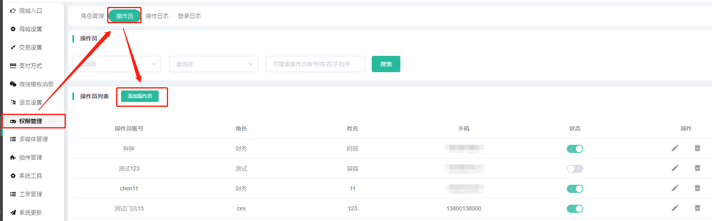Click the WeChat icon beside 微信模板消息

pyautogui.click(x=13, y=84)
